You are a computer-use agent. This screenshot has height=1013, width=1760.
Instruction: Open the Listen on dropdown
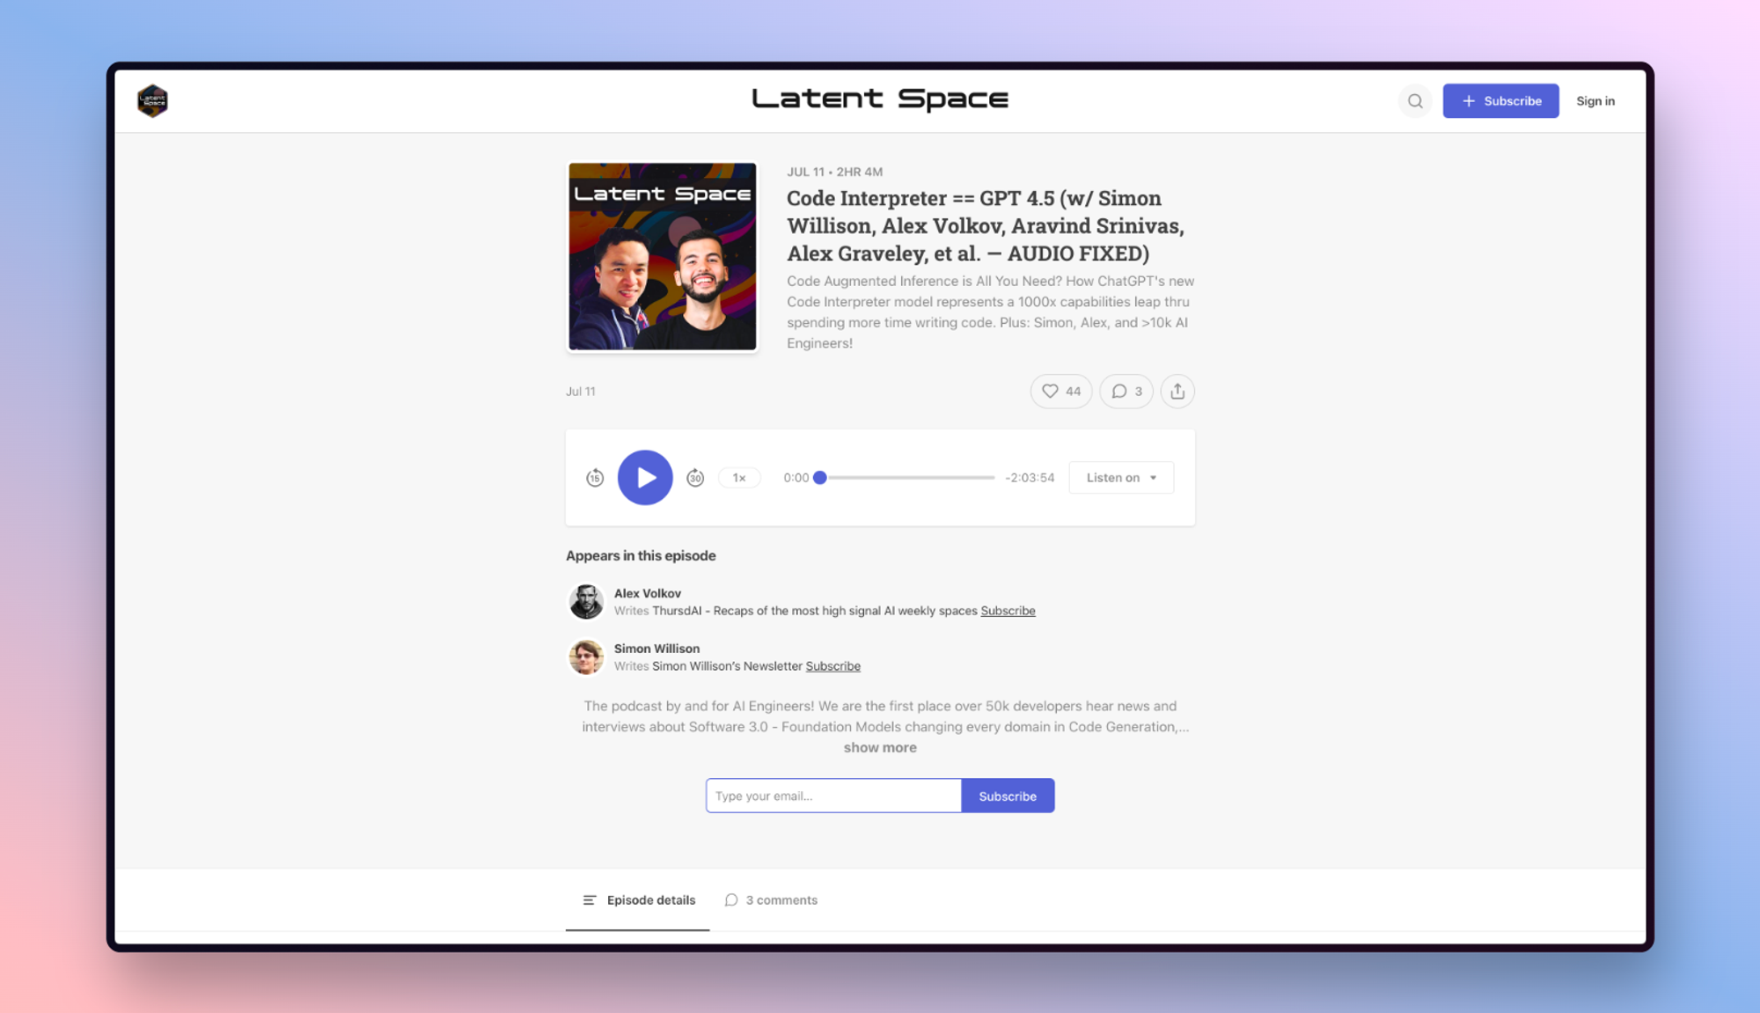click(x=1121, y=477)
